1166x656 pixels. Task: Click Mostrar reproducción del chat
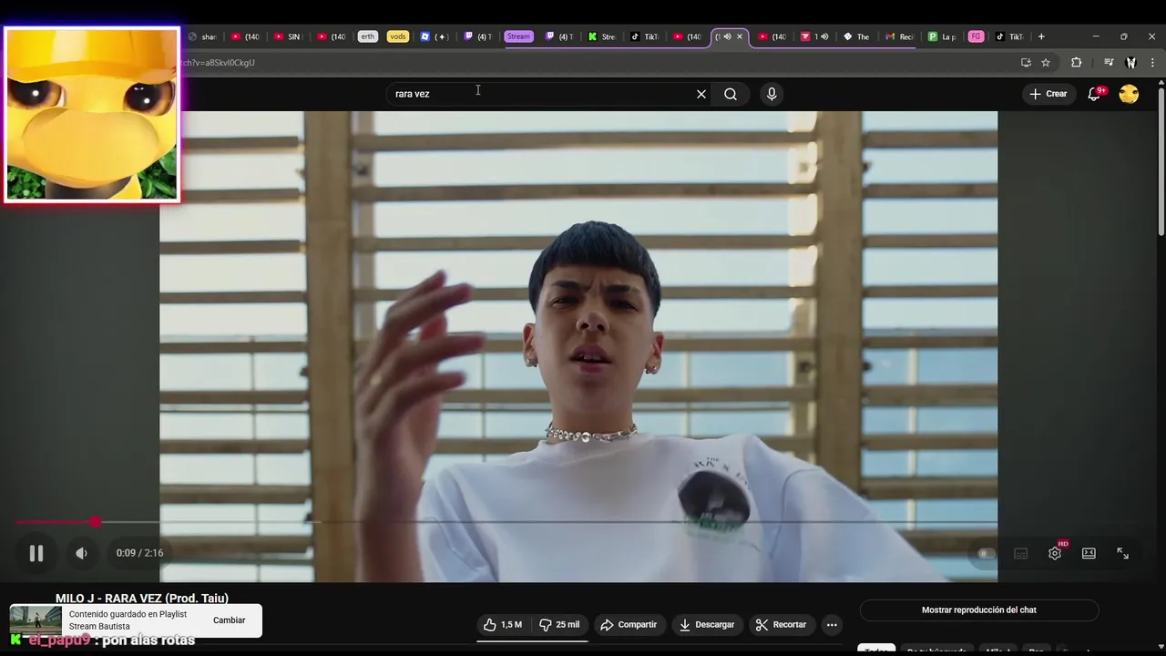click(x=979, y=610)
